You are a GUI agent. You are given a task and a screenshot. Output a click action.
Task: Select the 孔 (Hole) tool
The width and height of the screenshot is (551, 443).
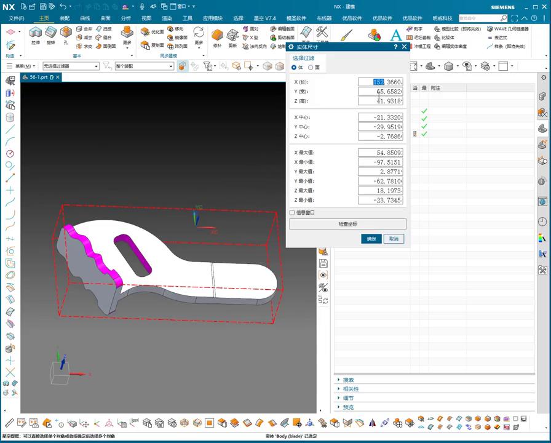coord(65,33)
